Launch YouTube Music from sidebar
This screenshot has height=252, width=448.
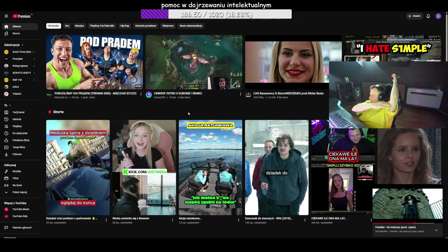20,209
